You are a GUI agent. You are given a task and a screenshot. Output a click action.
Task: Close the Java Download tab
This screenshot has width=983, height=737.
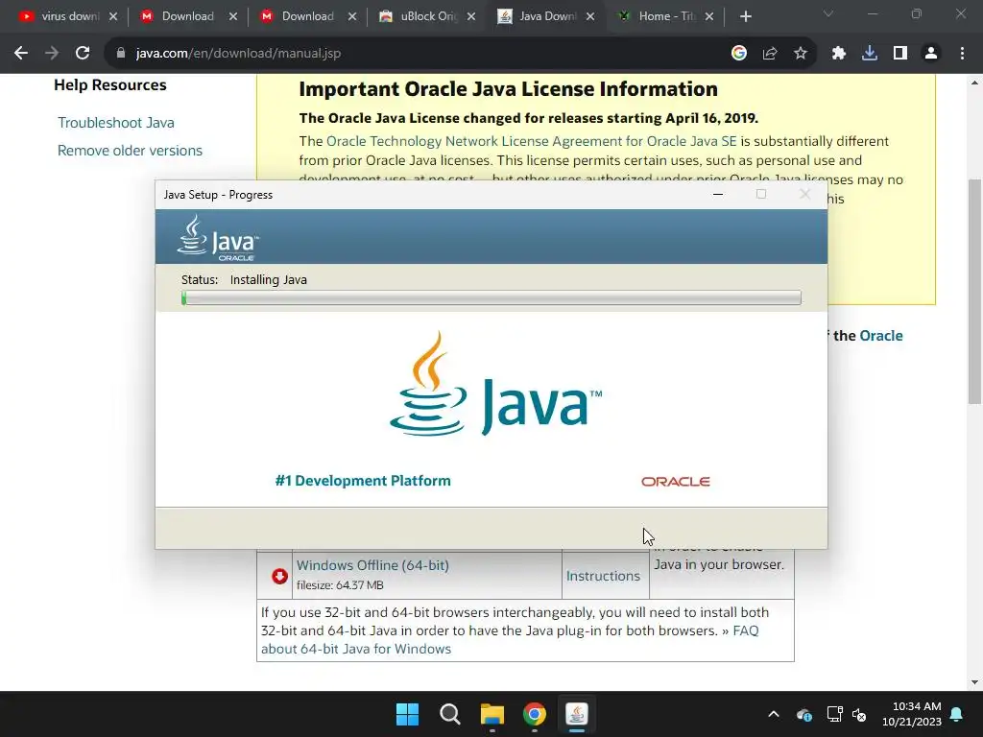point(590,16)
